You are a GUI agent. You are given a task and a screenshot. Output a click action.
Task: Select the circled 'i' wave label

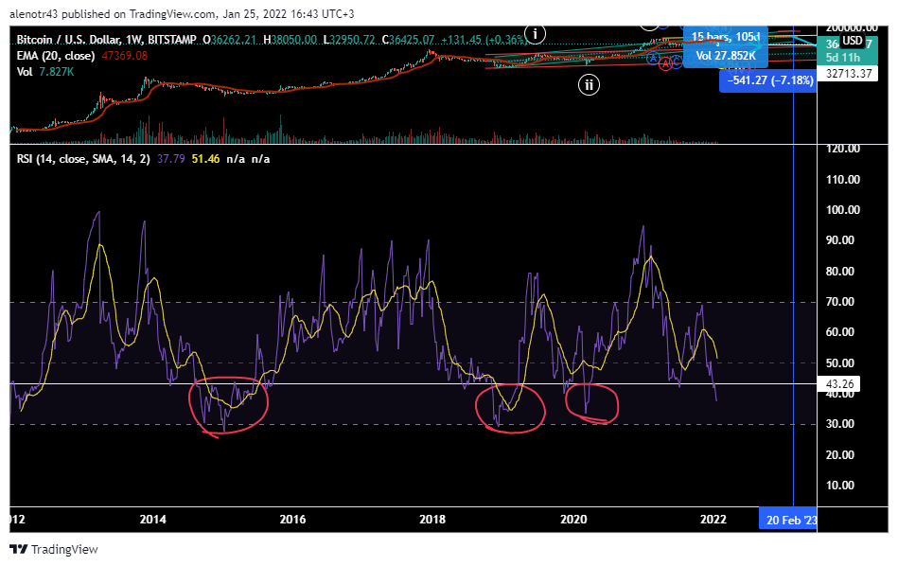(535, 34)
